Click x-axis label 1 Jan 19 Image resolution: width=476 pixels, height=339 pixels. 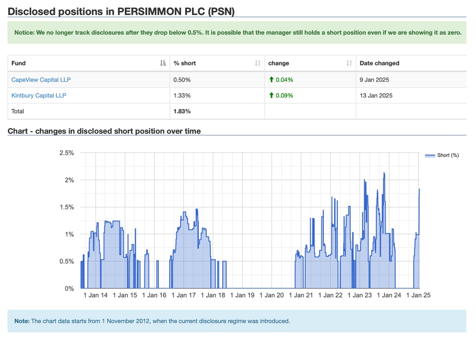click(x=242, y=295)
